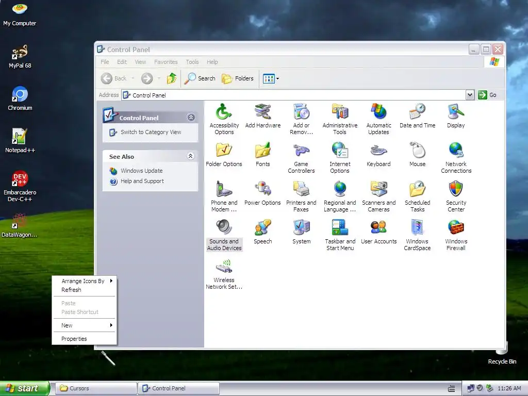Image resolution: width=528 pixels, height=396 pixels.
Task: Select My Computer desktop icon
Action: 20,14
